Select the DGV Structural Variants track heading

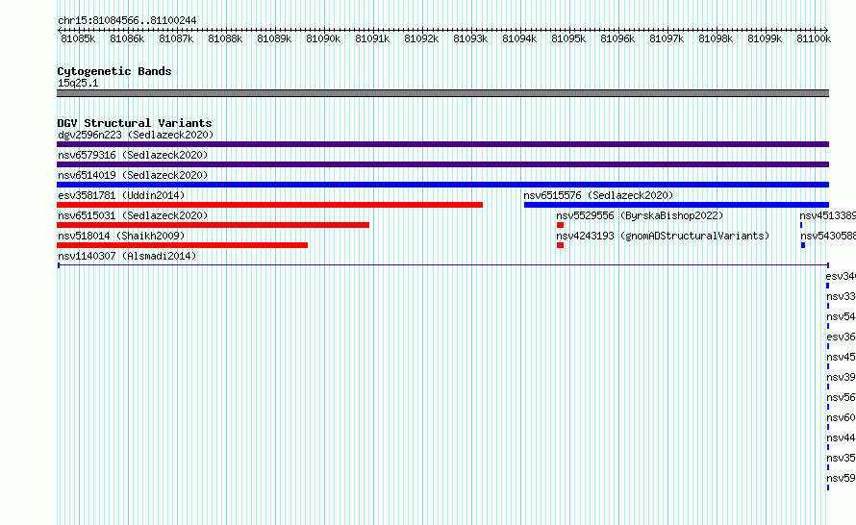pyautogui.click(x=135, y=123)
